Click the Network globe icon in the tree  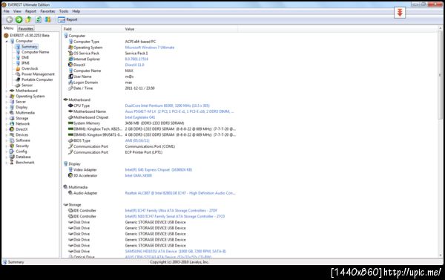point(12,124)
